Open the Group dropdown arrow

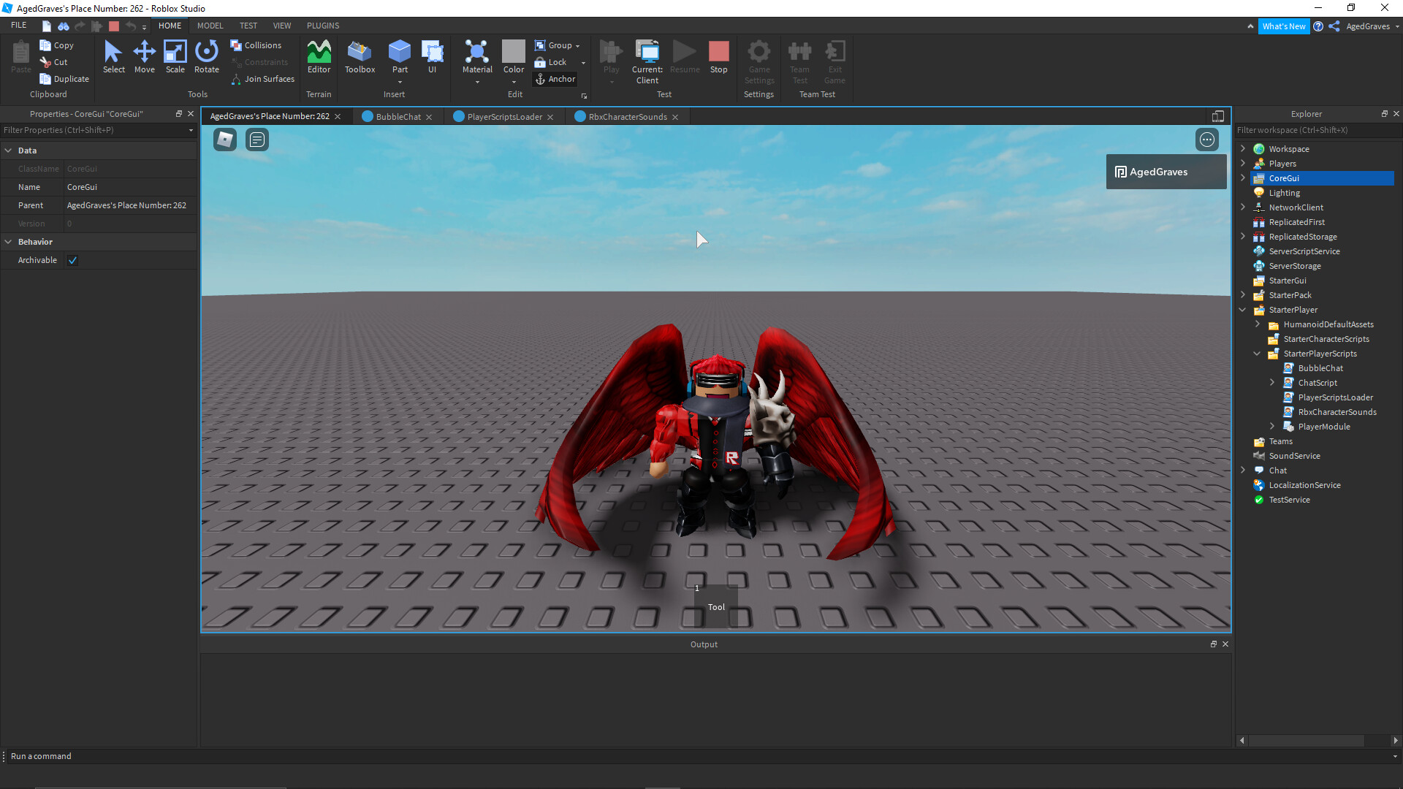pyautogui.click(x=578, y=46)
